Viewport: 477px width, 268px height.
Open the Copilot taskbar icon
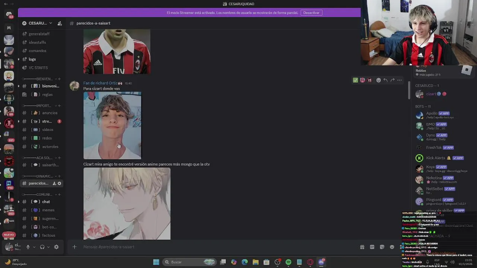(x=234, y=262)
